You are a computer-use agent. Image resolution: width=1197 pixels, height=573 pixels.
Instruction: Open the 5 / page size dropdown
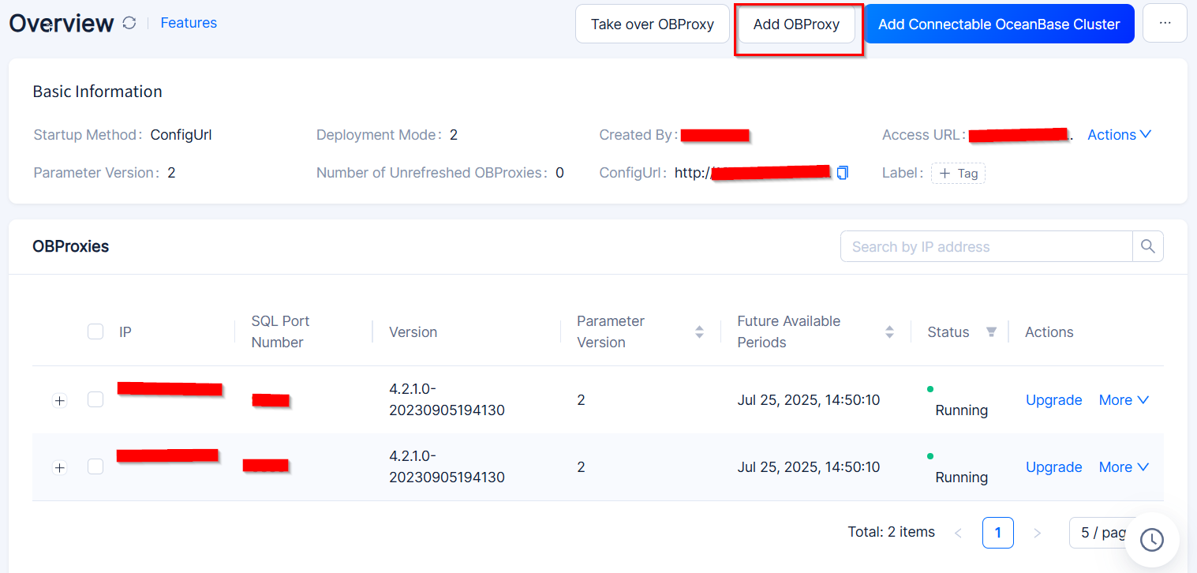tap(1103, 533)
